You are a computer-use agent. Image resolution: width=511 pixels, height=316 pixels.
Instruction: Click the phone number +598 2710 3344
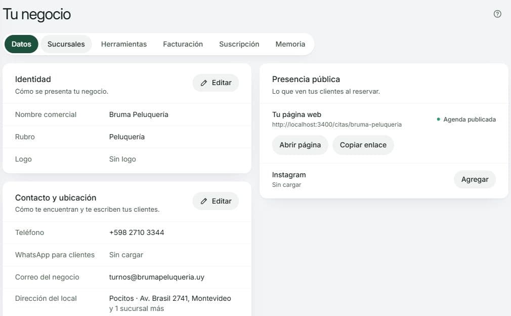[x=137, y=232]
